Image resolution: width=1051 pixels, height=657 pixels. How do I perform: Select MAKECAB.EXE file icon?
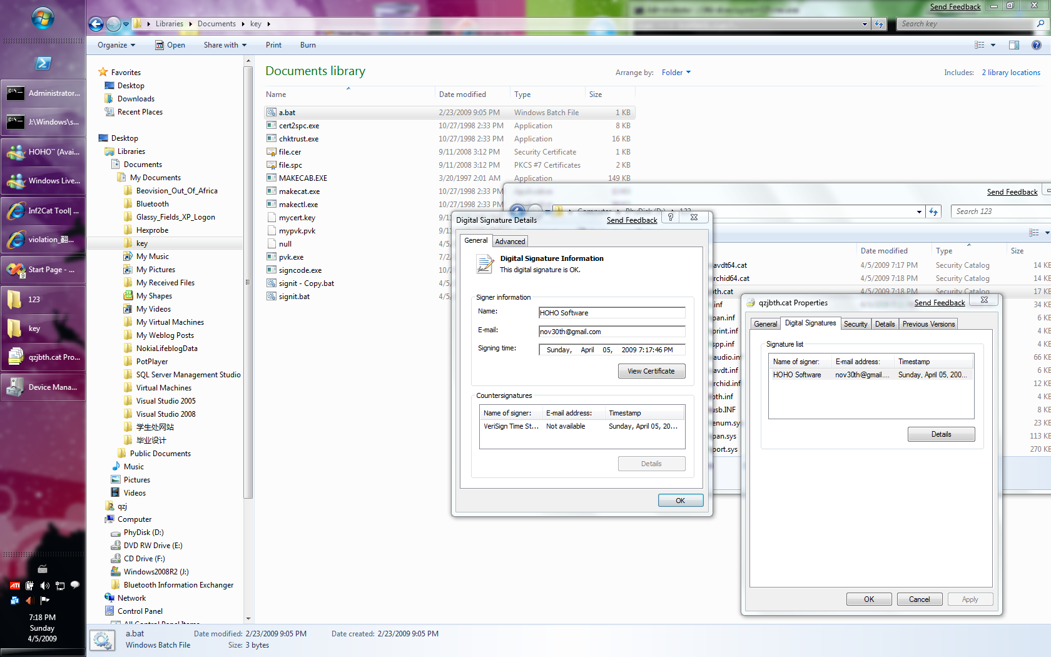click(x=272, y=178)
